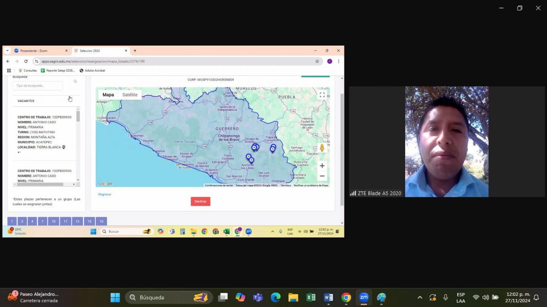The height and width of the screenshot is (307, 547).
Task: Open Copilot from the outer taskbar
Action: [x=240, y=297]
